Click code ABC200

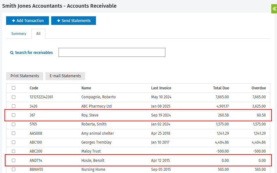pyautogui.click(x=36, y=151)
